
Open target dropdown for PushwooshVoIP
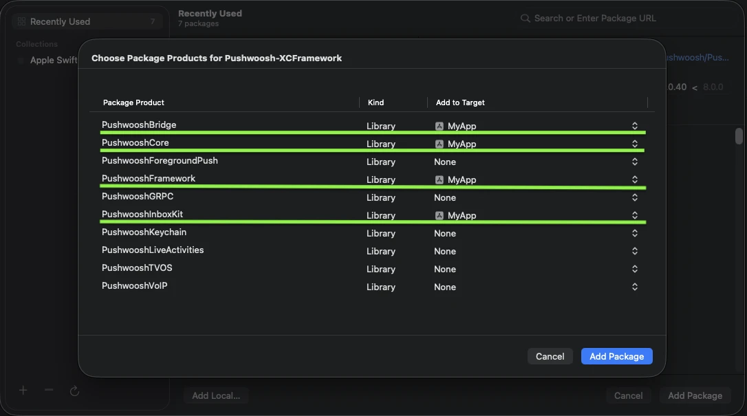(x=635, y=287)
